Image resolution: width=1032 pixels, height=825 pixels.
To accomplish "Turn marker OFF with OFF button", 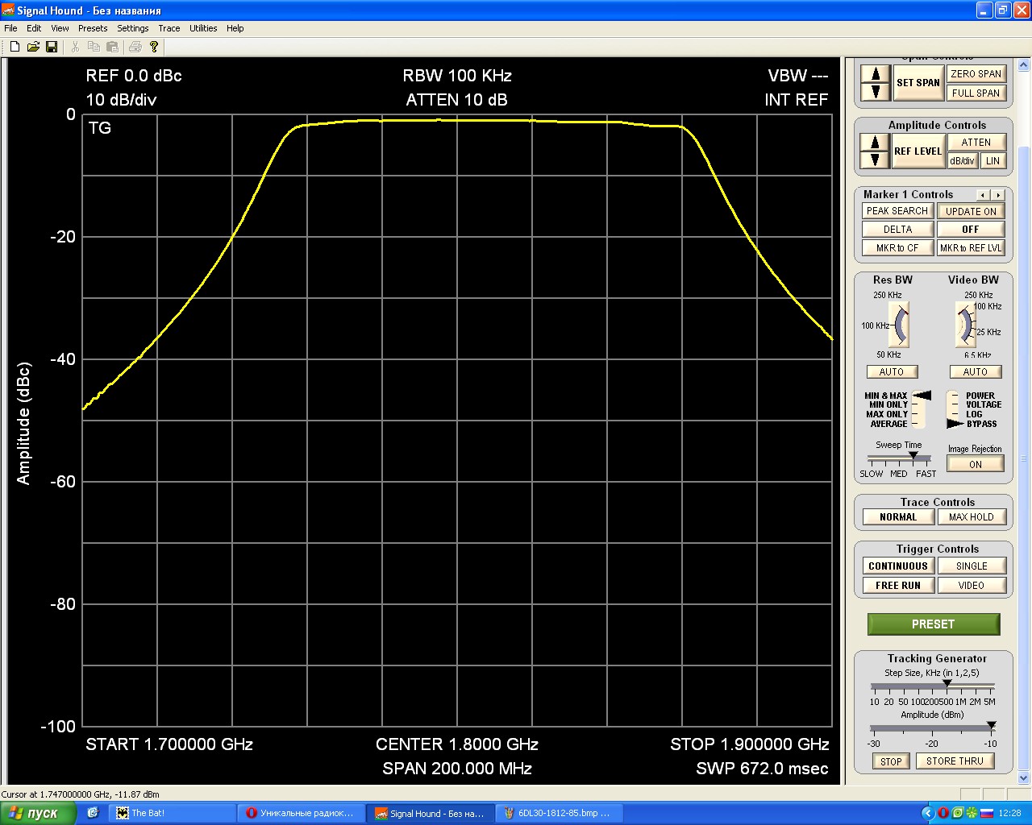I will 971,229.
